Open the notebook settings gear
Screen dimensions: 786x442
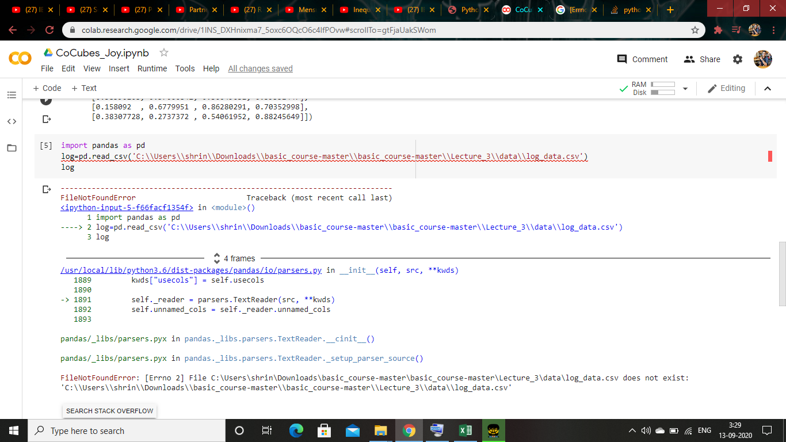point(738,59)
